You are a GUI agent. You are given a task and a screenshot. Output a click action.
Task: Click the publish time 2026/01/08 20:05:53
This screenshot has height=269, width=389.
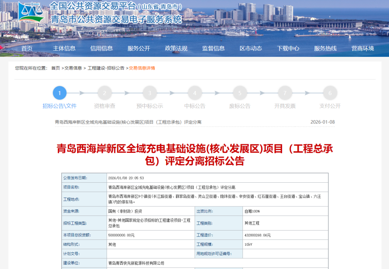[x=126, y=178]
